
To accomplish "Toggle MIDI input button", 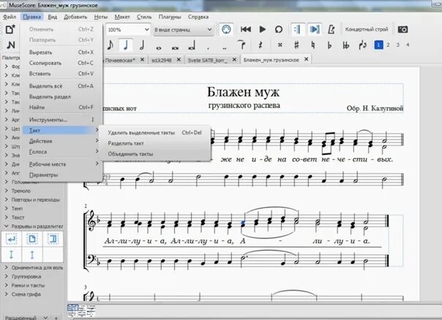I will [226, 29].
